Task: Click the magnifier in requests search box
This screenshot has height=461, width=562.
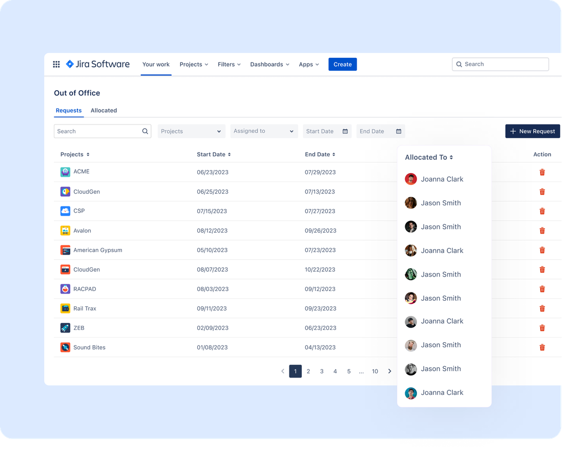Action: [145, 131]
